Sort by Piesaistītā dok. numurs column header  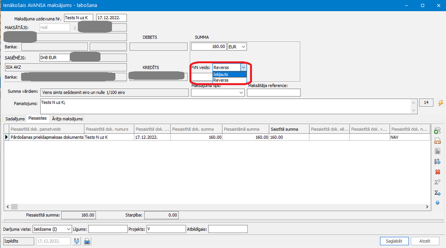[x=109, y=129]
